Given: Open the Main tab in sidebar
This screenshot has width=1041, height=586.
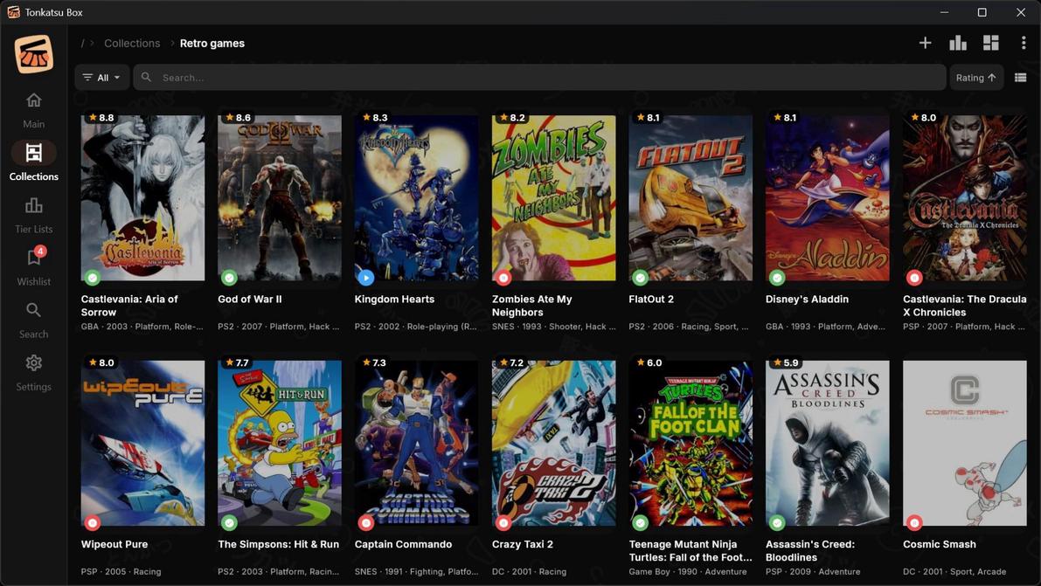Looking at the screenshot, I should 34,108.
